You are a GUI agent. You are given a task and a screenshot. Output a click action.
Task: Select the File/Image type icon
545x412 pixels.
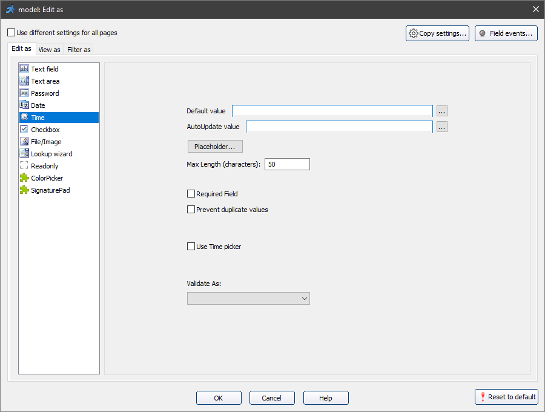point(24,142)
